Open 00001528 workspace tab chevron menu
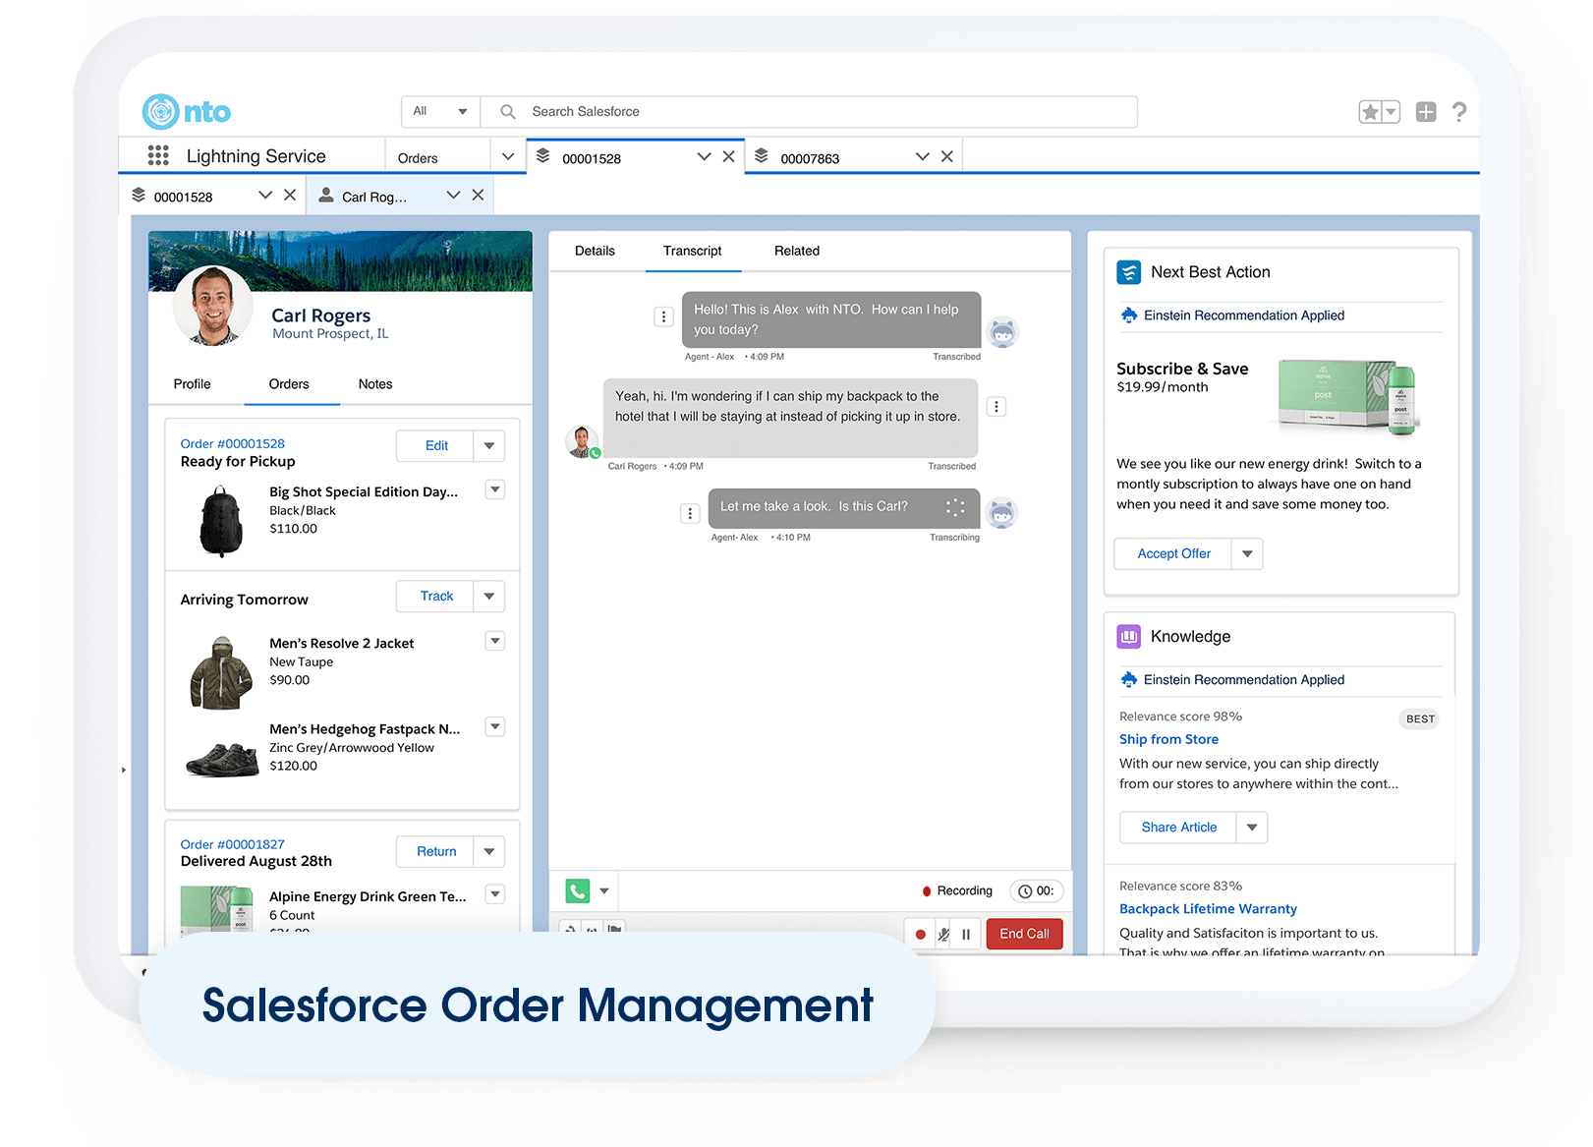Viewport: 1593px width, 1147px height. [x=704, y=156]
